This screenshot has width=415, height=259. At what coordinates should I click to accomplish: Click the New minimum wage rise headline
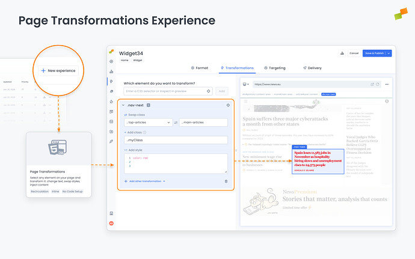(262, 160)
